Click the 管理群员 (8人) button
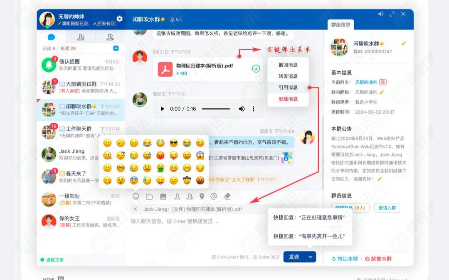The width and height of the screenshot is (449, 280). (x=350, y=208)
